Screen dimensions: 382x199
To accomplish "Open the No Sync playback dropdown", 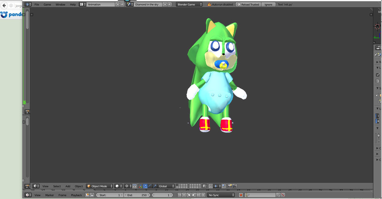I will (x=221, y=195).
